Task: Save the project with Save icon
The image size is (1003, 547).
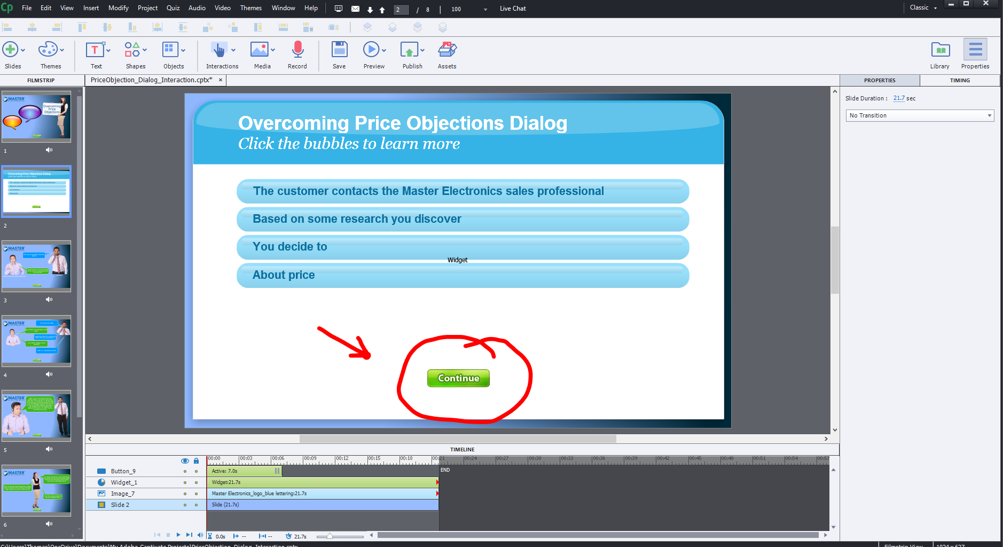Action: point(339,50)
